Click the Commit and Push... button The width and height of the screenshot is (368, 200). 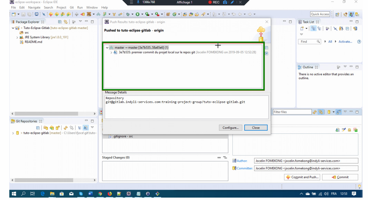click(302, 177)
